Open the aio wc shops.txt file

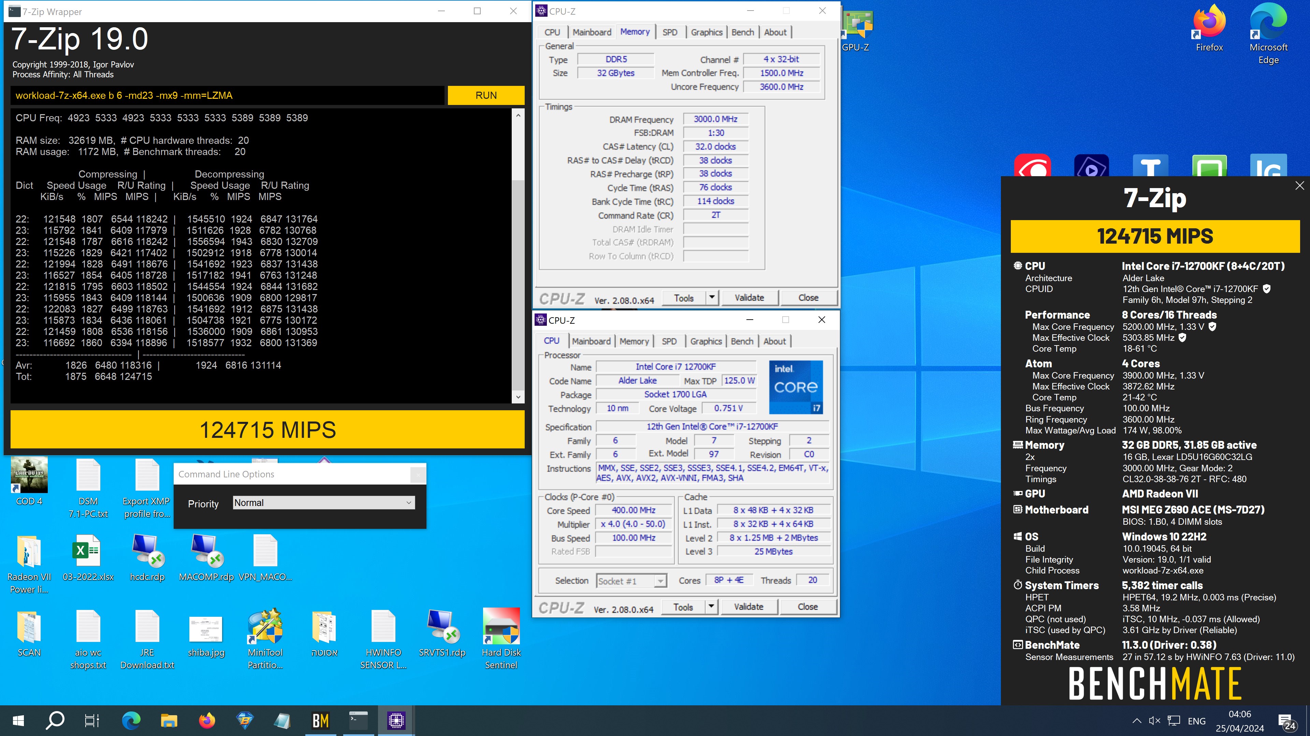(x=88, y=640)
